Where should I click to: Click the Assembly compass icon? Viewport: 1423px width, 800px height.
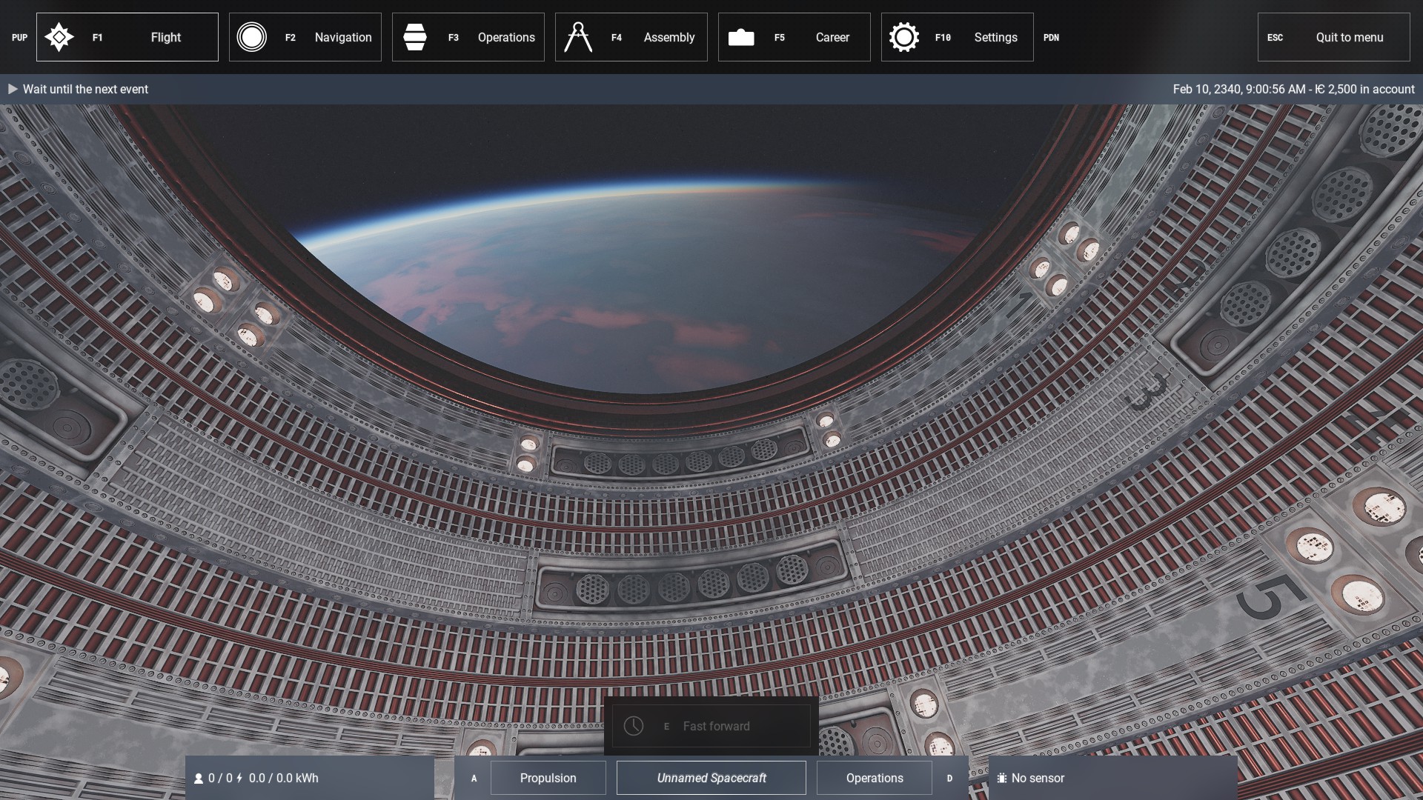pyautogui.click(x=577, y=37)
